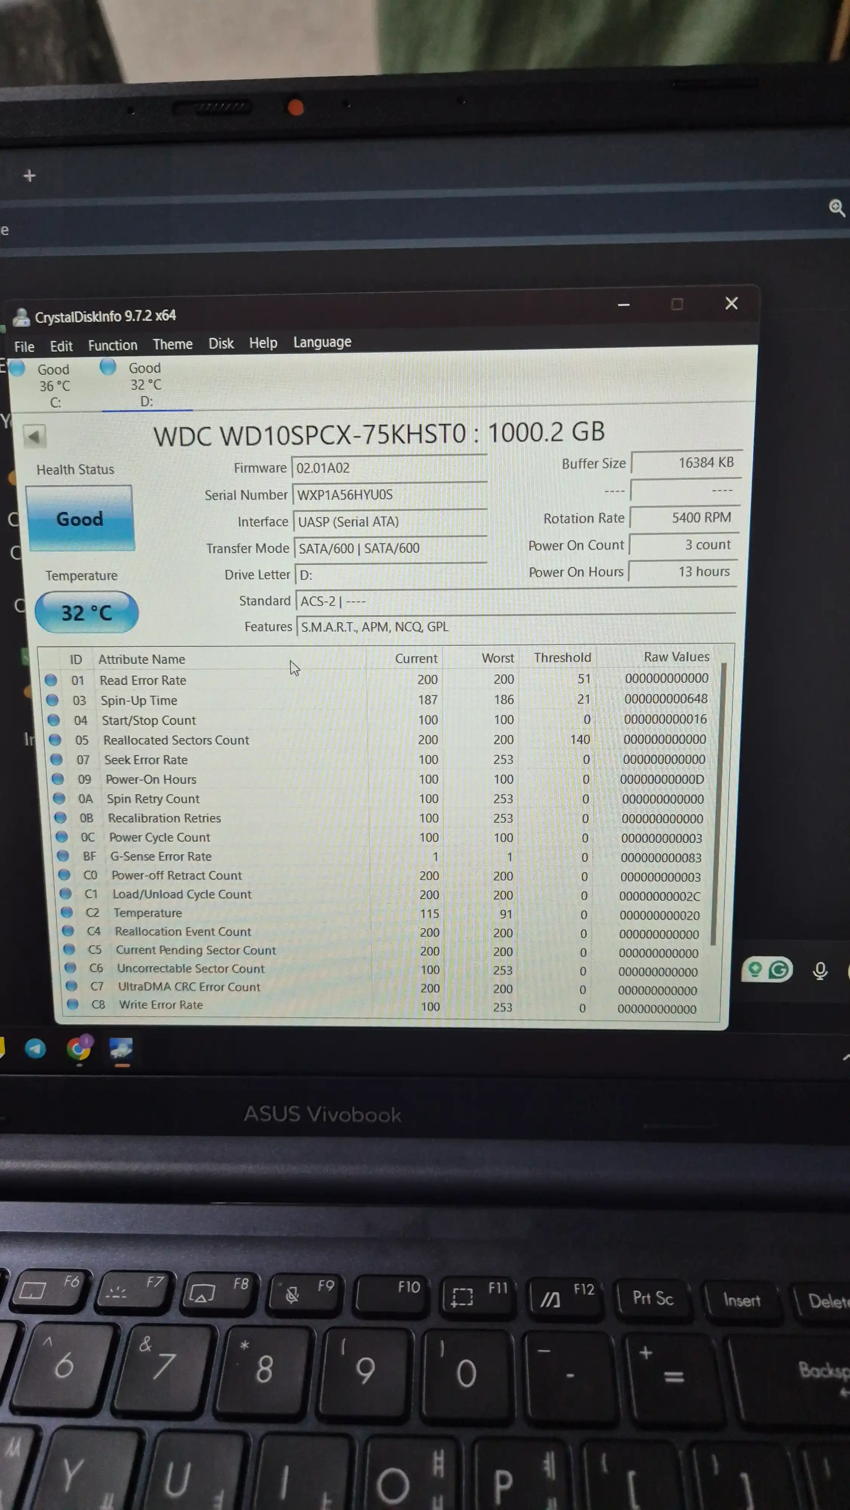Click the Power-On Hours status icon
Screen dimensions: 850x1510
coord(58,779)
